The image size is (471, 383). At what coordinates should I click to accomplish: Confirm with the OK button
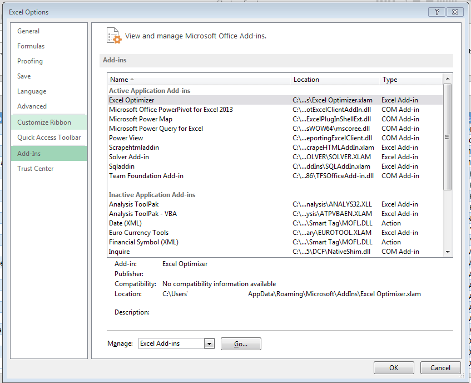coord(394,367)
